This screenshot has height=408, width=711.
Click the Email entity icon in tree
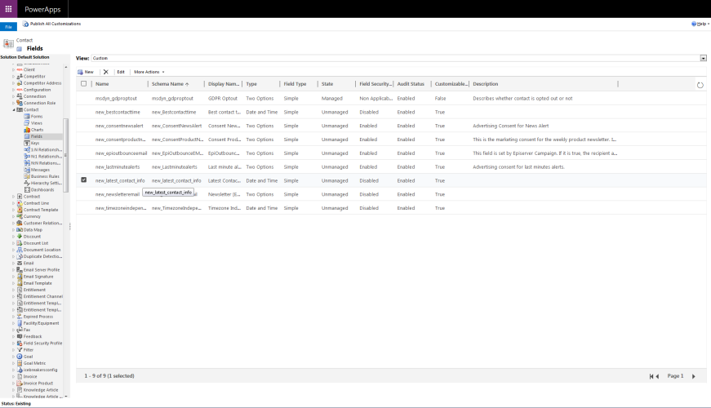click(19, 264)
